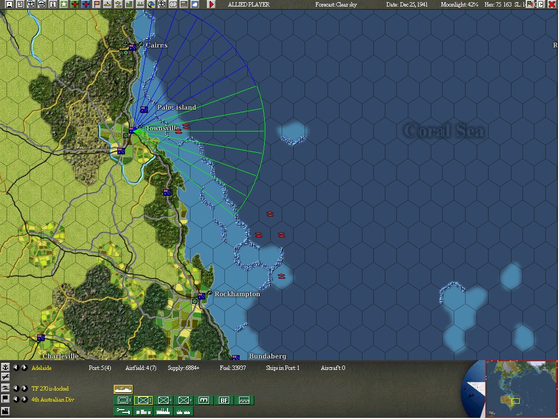The width and height of the screenshot is (559, 419).
Task: Click the Palm Island base flag
Action: 144,109
